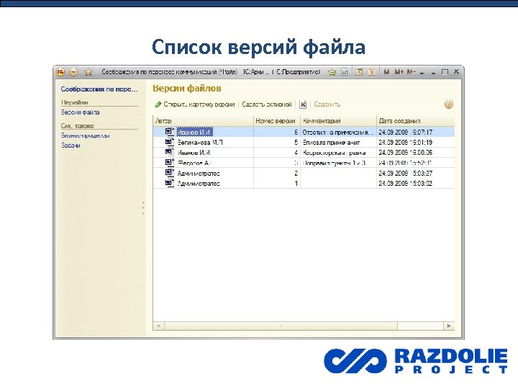Click the M+ memory button
The height and width of the screenshot is (389, 518).
pos(399,72)
